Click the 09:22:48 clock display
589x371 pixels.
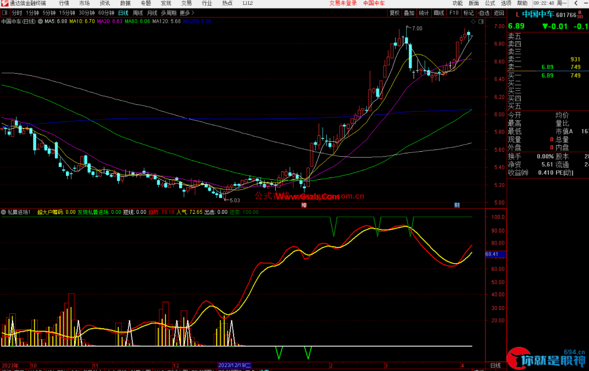(543, 3)
